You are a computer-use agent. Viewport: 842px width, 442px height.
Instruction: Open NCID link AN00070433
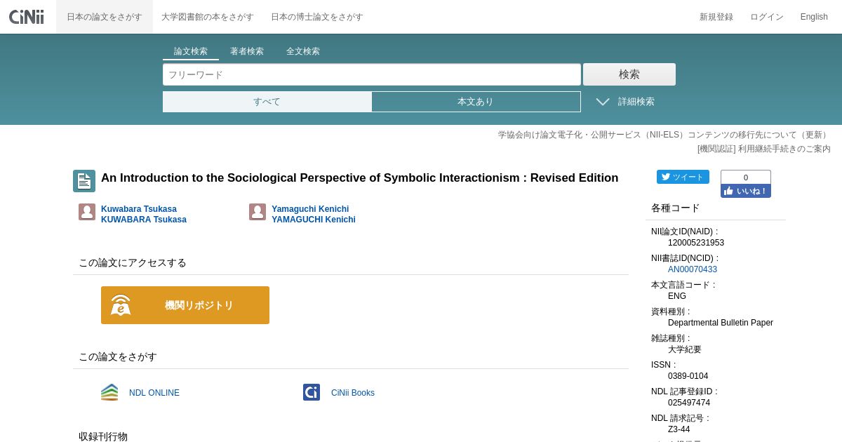(x=693, y=269)
